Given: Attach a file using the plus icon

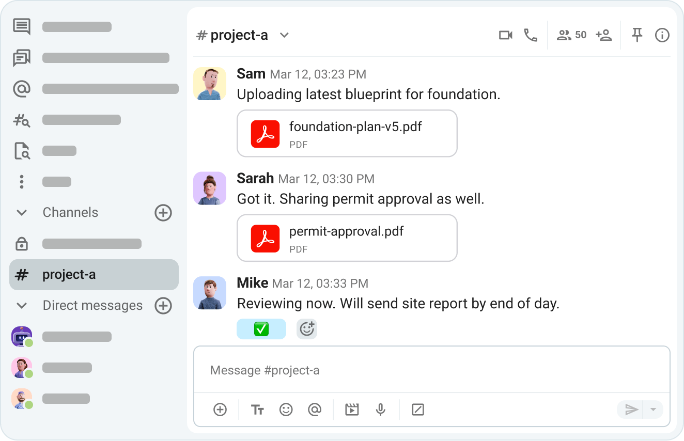Looking at the screenshot, I should (x=220, y=409).
